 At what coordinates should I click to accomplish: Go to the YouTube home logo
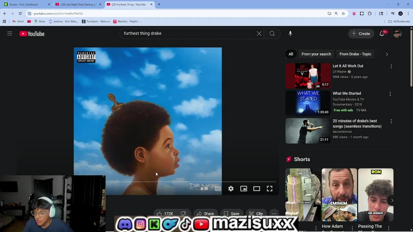coord(32,34)
